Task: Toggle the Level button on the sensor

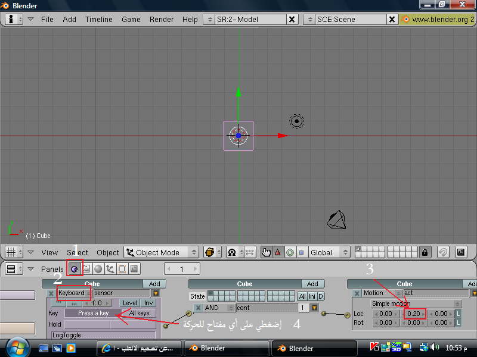Action: click(x=129, y=303)
